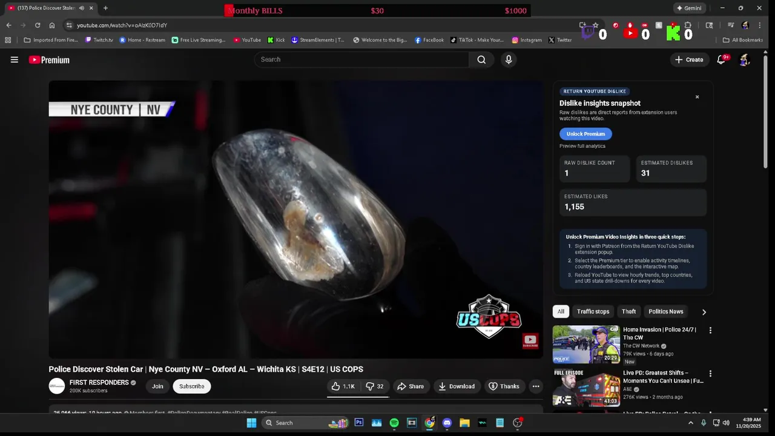
Task: Select the All filter chip
Action: pos(561,311)
